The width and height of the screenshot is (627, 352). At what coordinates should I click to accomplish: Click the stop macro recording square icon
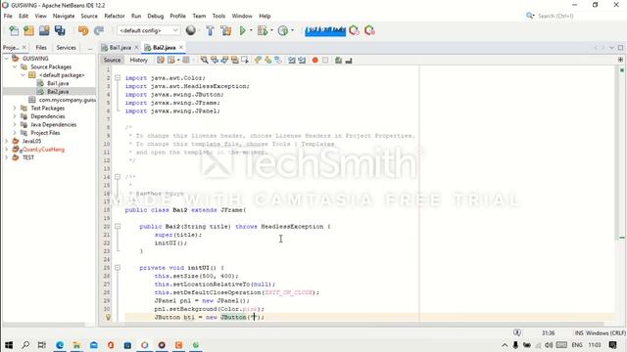(325, 61)
